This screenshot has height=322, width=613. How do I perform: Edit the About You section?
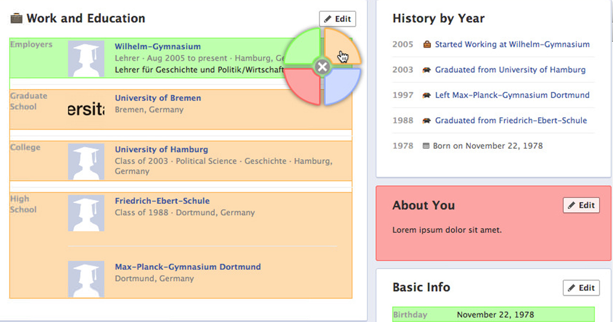[x=581, y=205]
